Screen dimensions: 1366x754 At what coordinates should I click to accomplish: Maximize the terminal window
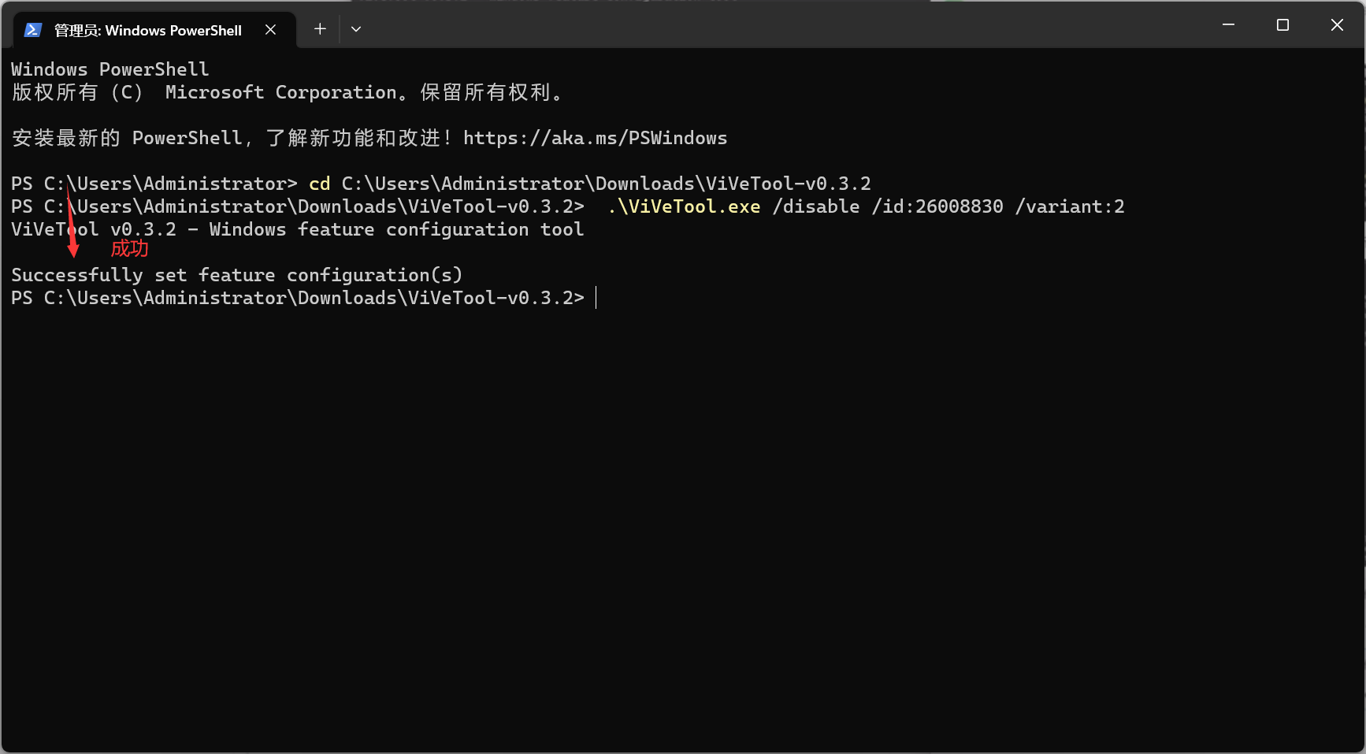[1282, 25]
